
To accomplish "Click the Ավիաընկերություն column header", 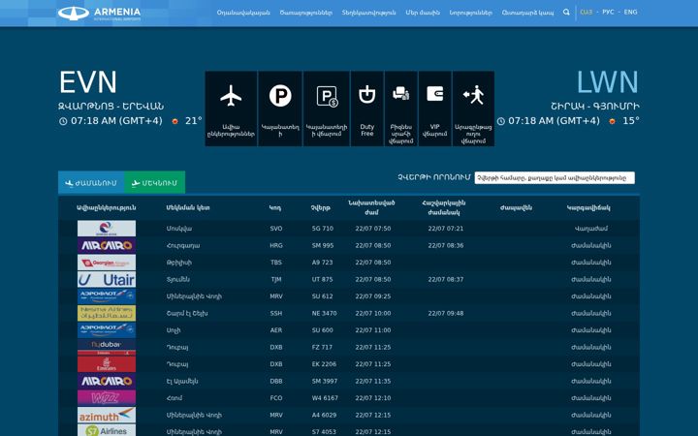I will click(x=107, y=207).
